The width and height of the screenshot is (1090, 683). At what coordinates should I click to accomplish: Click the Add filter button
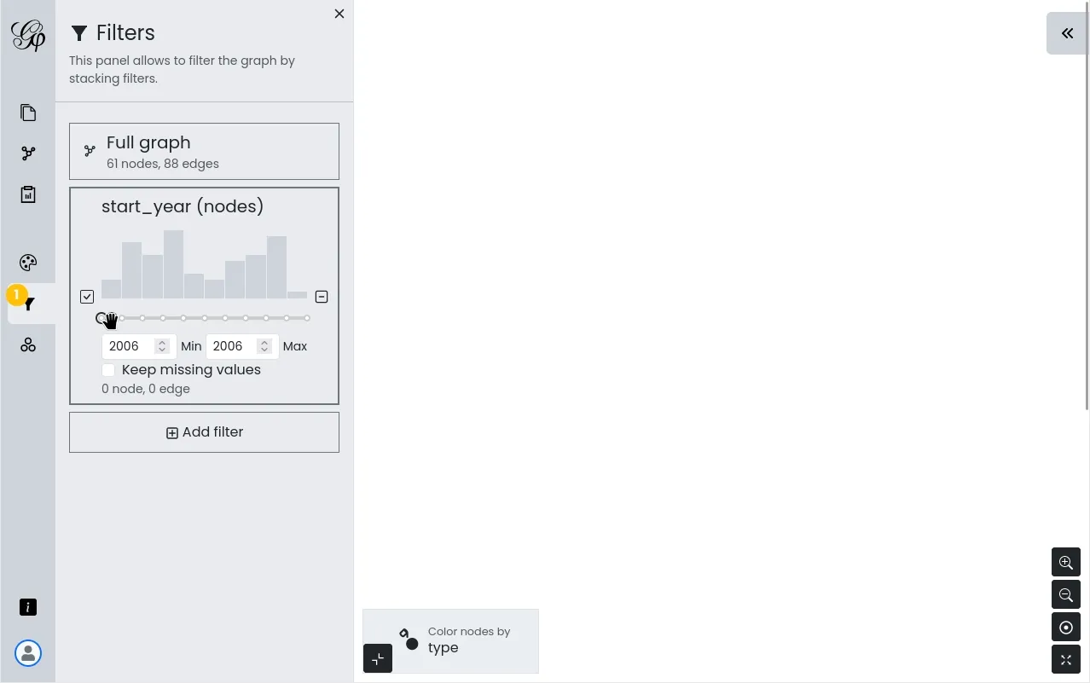tap(204, 432)
